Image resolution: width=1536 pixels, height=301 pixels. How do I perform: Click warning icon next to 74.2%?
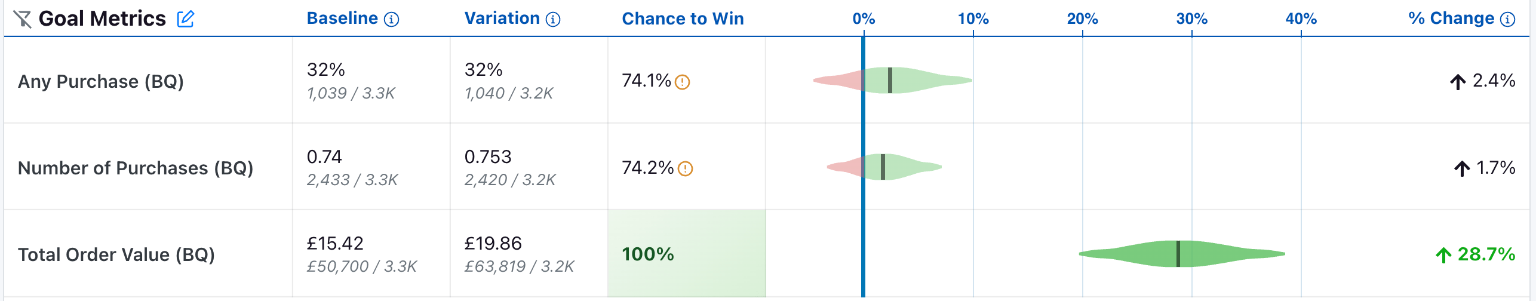685,169
